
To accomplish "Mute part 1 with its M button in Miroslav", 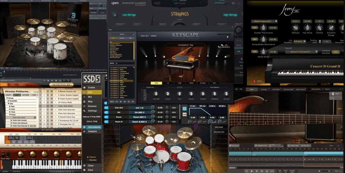I will click(52, 92).
